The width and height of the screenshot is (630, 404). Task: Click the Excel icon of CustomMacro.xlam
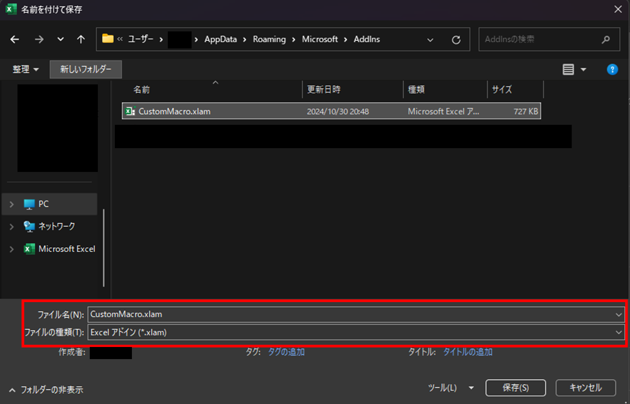130,111
